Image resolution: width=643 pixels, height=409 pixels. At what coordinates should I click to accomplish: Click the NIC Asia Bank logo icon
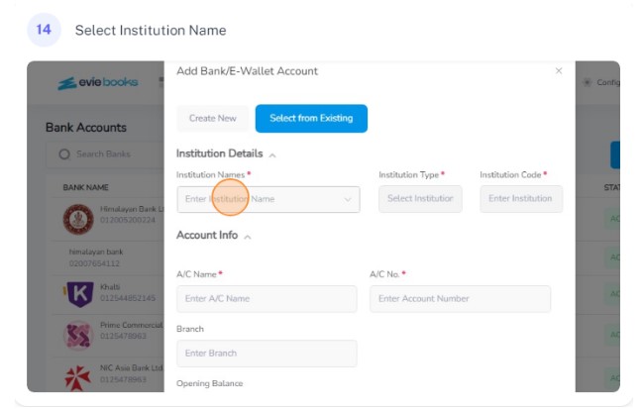click(x=78, y=377)
